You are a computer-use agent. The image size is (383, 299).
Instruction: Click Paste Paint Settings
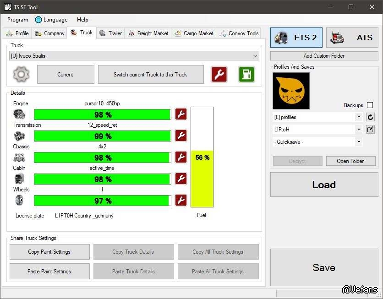click(49, 271)
